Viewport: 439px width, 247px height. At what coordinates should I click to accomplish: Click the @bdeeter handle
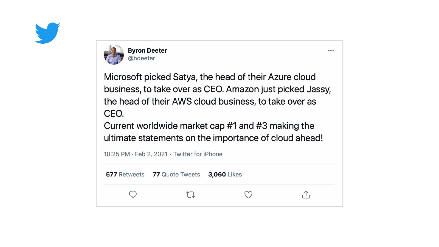pos(141,58)
